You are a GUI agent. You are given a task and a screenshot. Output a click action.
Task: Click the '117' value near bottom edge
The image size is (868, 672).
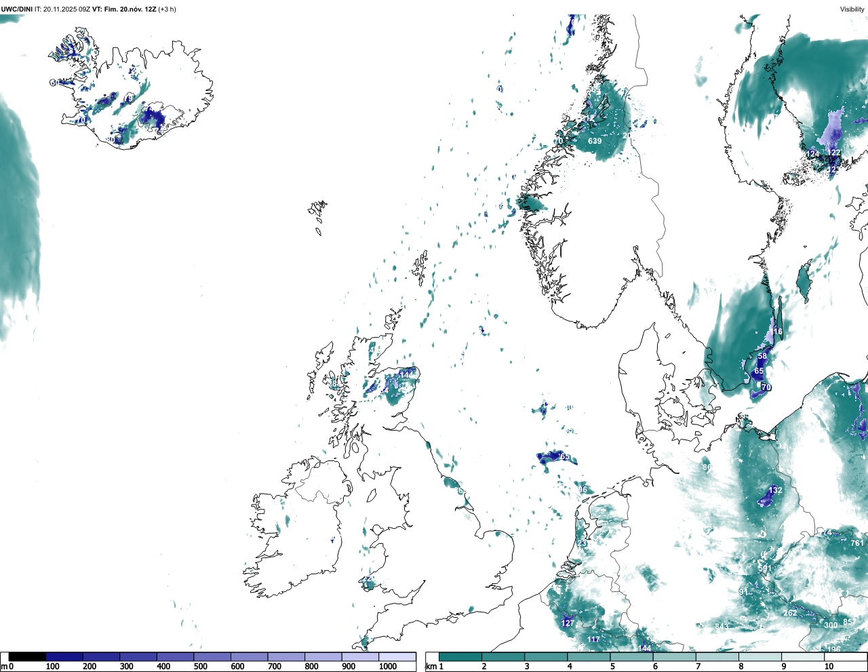(593, 639)
